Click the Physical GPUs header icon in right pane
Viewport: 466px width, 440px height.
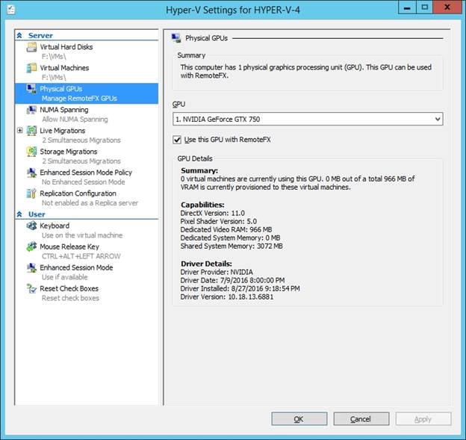[176, 38]
